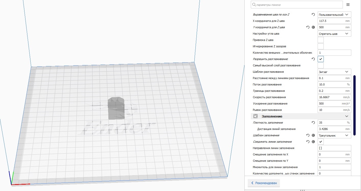
Task: Reset the Y coordinate for Z seam
Action: (x=308, y=27)
